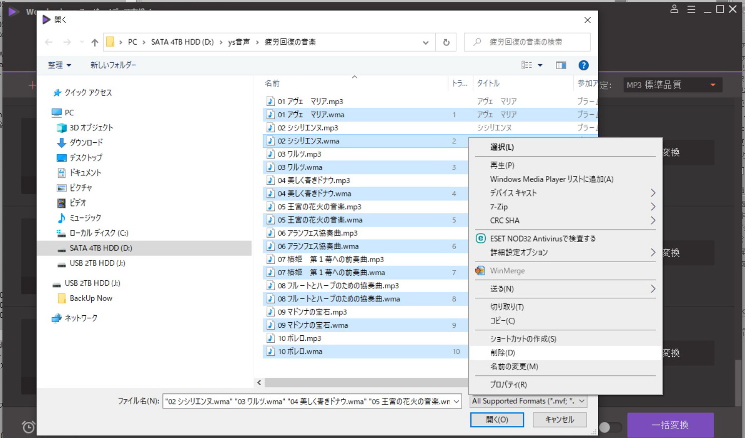This screenshot has height=438, width=745.
Task: Click the alarm clock schedule icon
Action: pyautogui.click(x=29, y=426)
